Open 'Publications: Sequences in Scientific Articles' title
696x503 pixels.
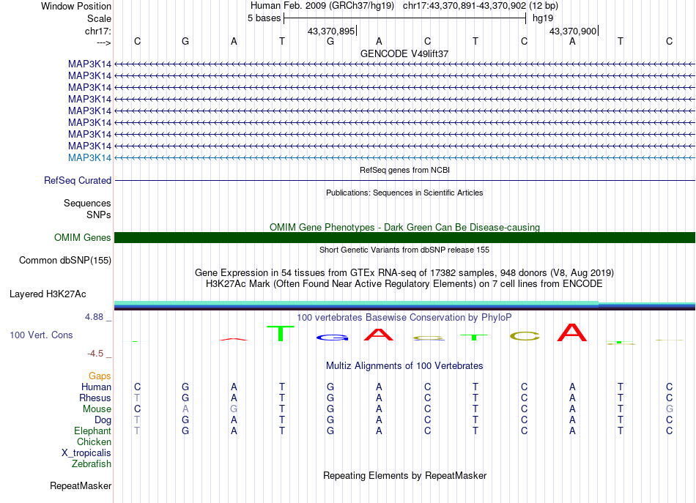tap(404, 193)
